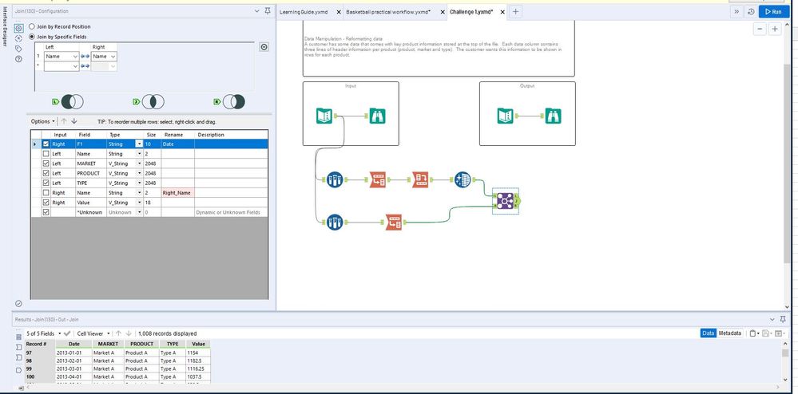The height and width of the screenshot is (394, 798).
Task: Pin the Configuration window
Action: coord(268,11)
